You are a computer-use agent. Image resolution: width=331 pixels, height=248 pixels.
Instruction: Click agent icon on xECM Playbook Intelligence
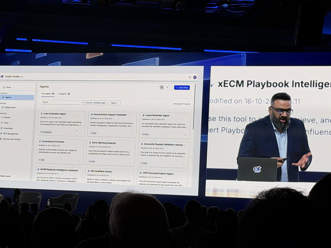38,170
